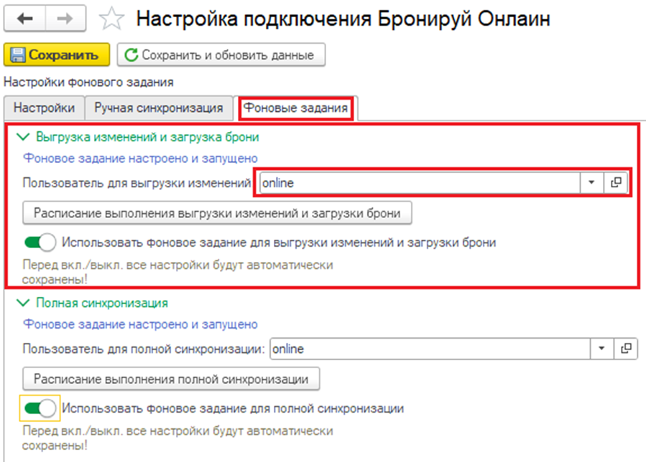Click the выгрузки изменений user input field

point(420,183)
